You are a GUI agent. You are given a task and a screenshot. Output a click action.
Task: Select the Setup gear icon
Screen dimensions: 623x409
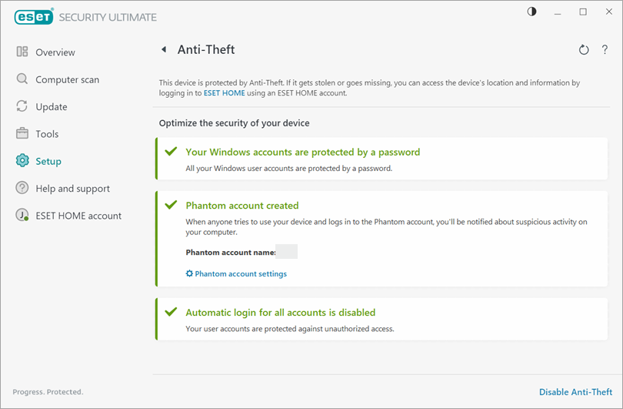(22, 161)
